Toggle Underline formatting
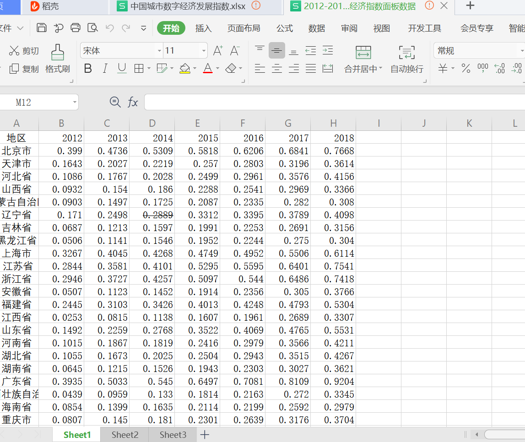Screen dimensions: 525x442 [122, 69]
